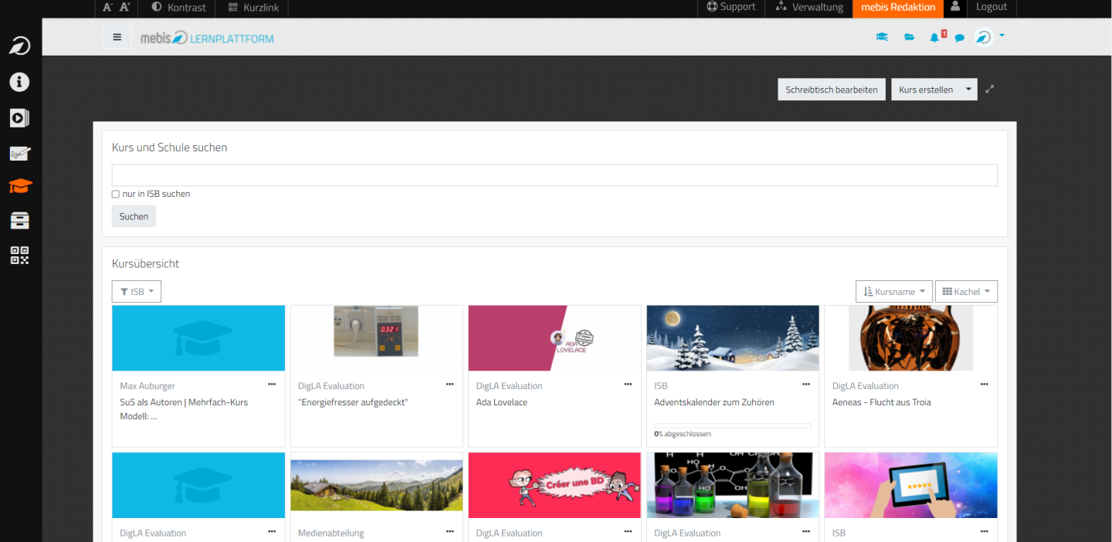The width and height of the screenshot is (1112, 542).
Task: Select the mebis Redaktion tab
Action: pos(898,8)
